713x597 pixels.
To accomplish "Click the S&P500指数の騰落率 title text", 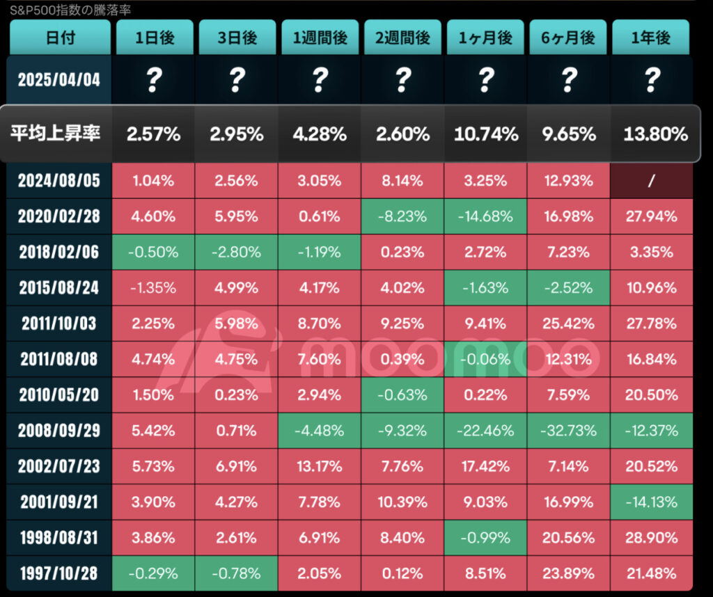I will click(x=70, y=10).
